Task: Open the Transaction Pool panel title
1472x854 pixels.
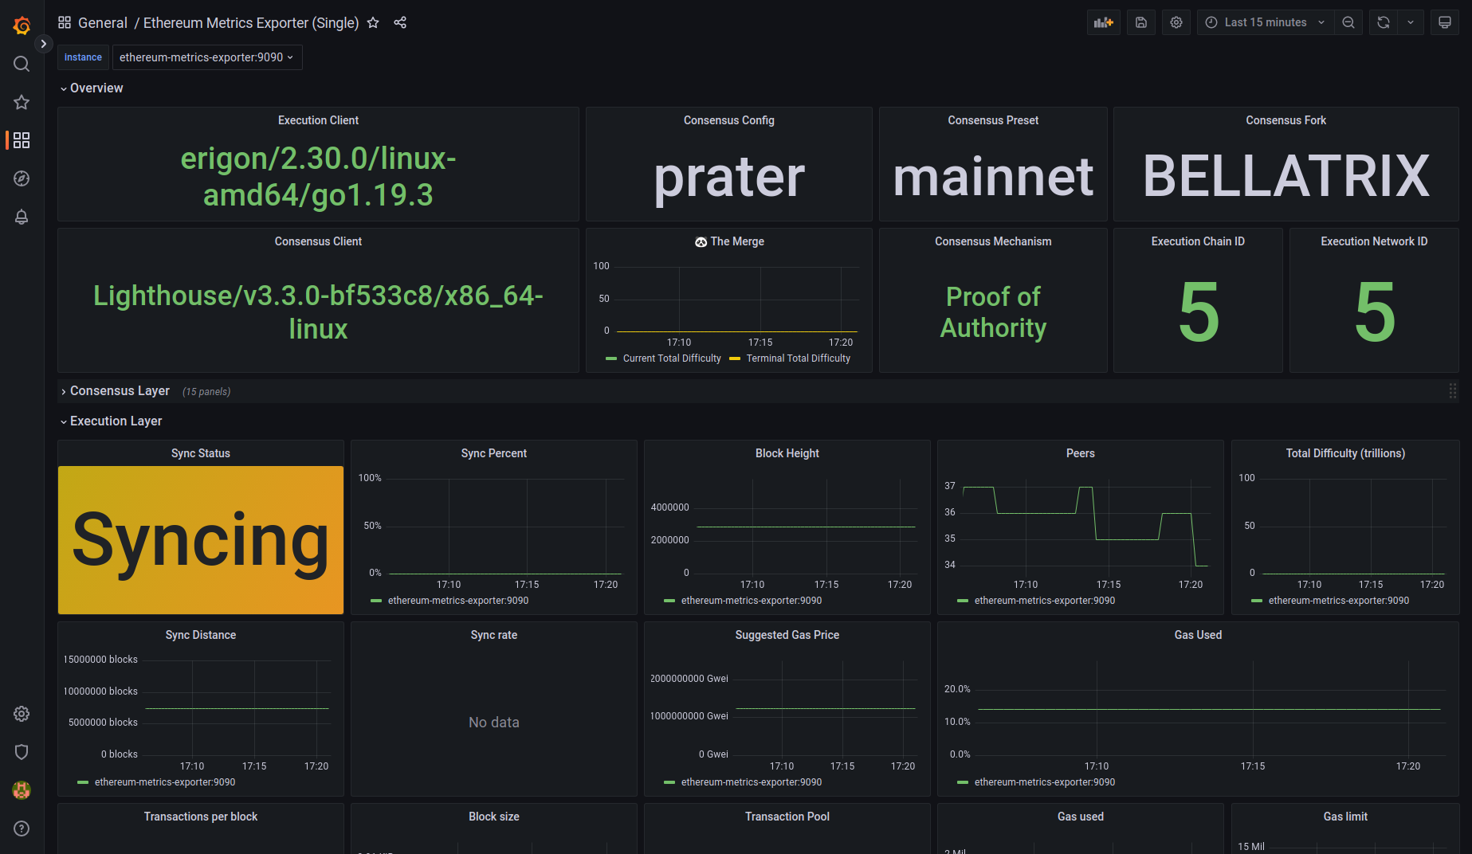Action: click(x=787, y=817)
